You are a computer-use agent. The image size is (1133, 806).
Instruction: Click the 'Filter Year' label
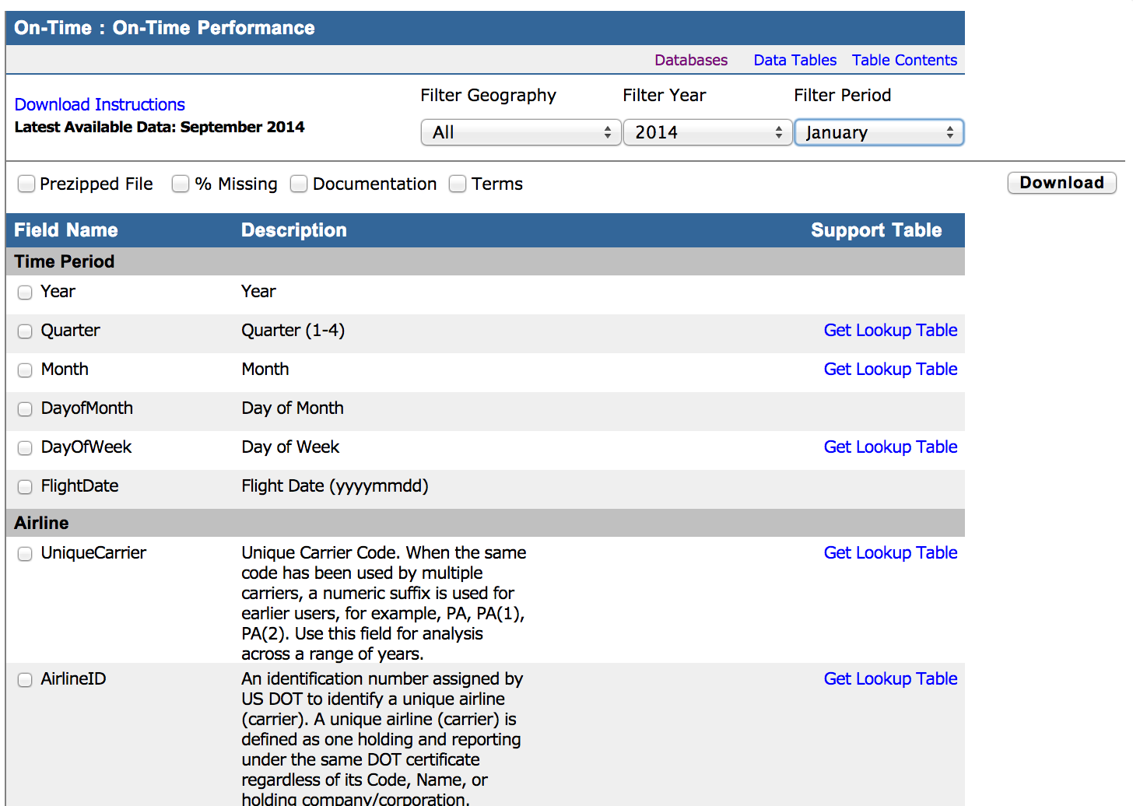tap(665, 95)
